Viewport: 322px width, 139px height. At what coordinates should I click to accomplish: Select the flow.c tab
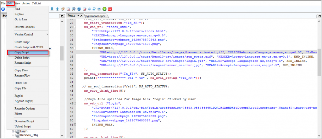72,16
